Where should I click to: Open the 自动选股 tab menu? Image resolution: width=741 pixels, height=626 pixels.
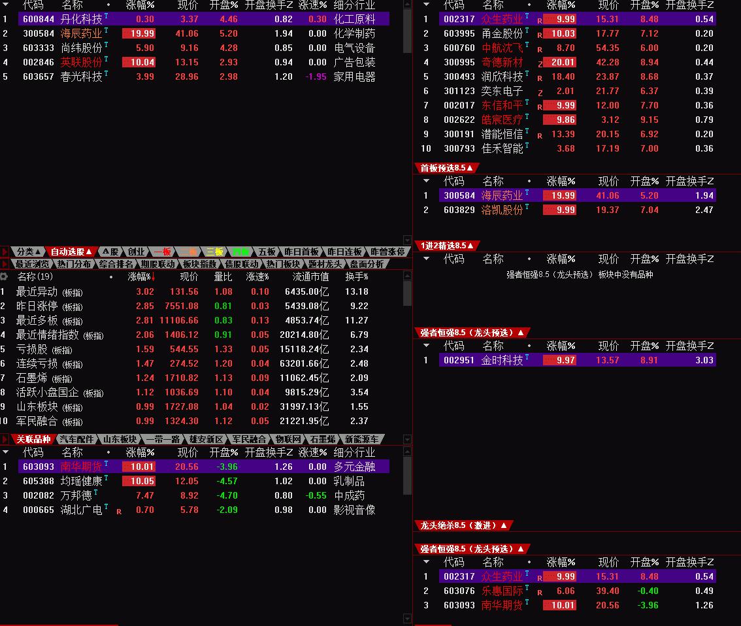click(x=71, y=252)
